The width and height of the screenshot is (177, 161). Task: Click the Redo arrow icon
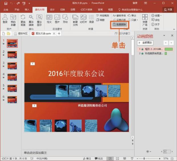click(x=18, y=3)
